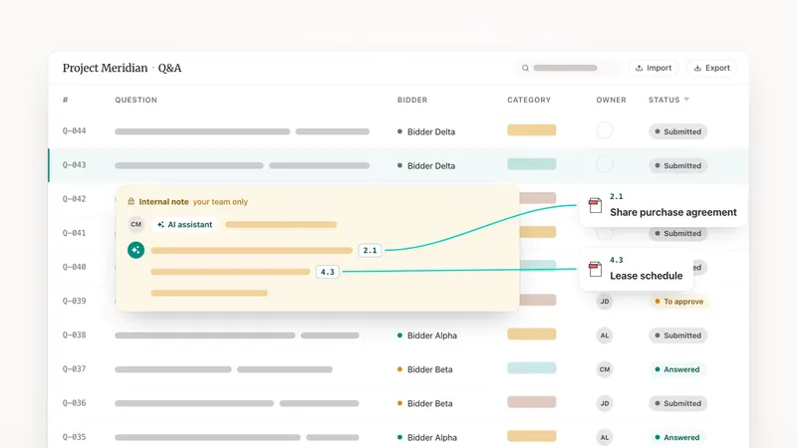This screenshot has width=797, height=448.
Task: Sort by the Bidder column header
Action: click(x=412, y=101)
